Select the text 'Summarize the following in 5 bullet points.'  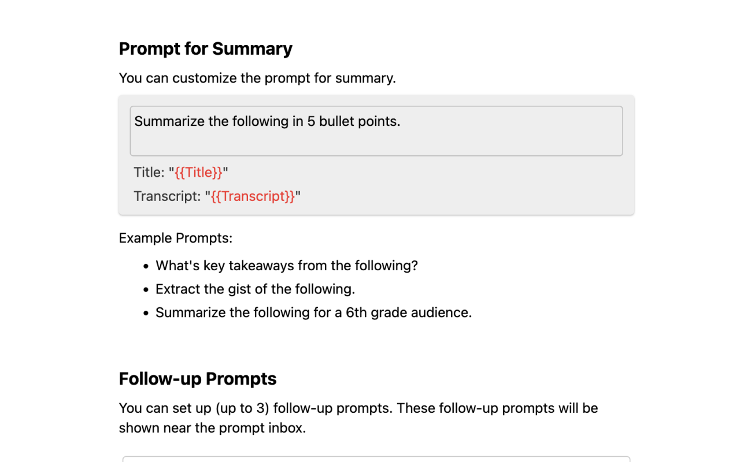[267, 121]
